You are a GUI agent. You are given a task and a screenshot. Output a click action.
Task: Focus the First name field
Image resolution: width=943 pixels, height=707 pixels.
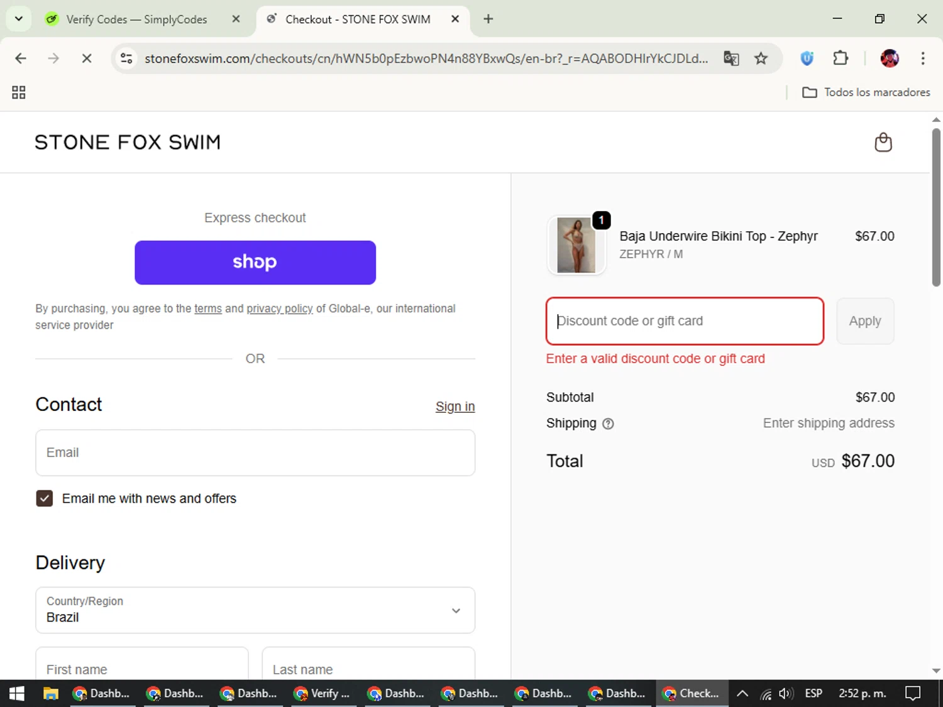(x=142, y=663)
